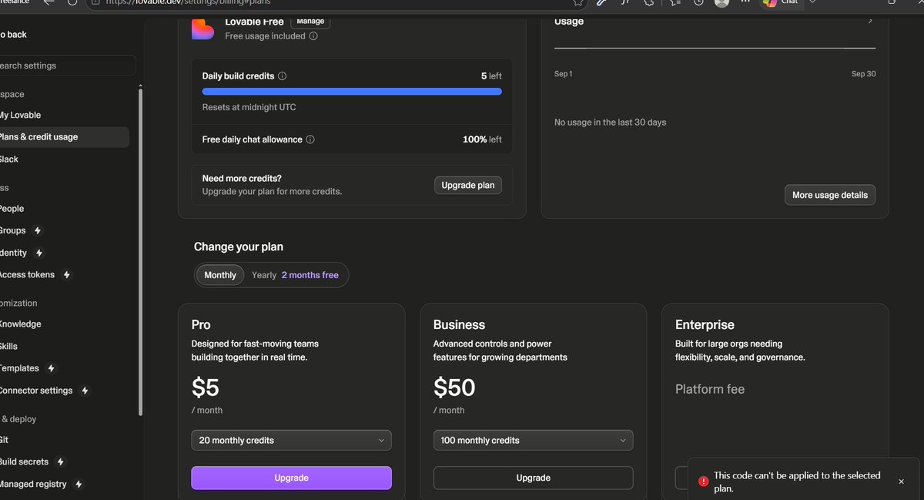924x500 pixels.
Task: Open the 100 monthly credits dropdown
Action: tap(533, 441)
